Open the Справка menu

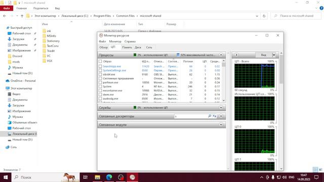(x=130, y=41)
